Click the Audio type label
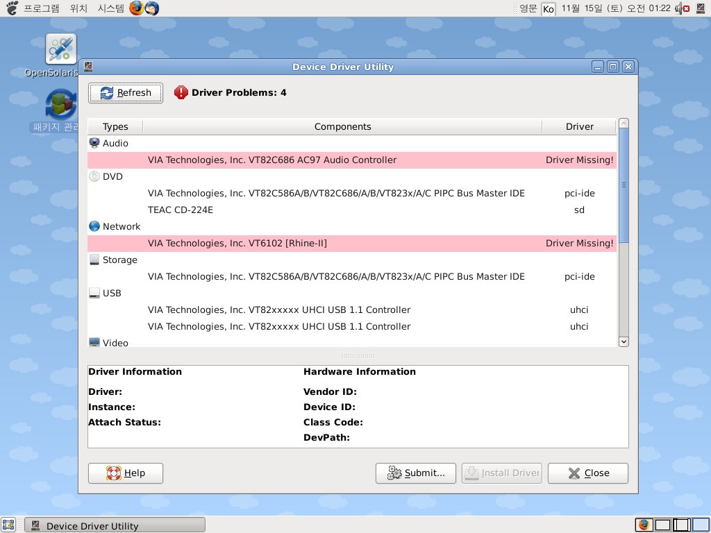 coord(115,143)
